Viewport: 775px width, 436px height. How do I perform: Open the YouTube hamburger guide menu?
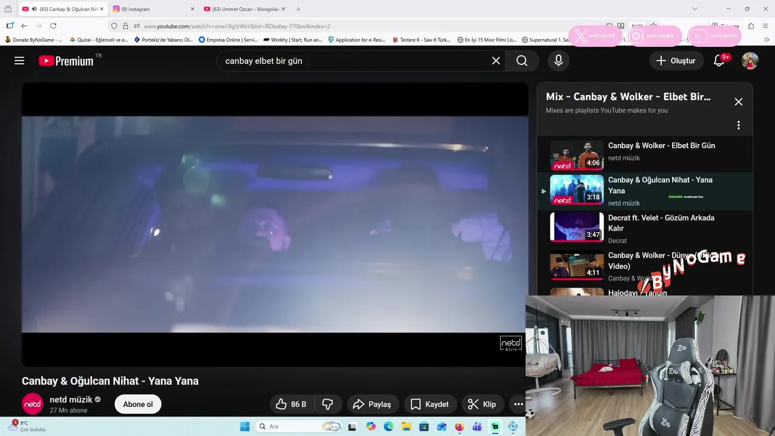pyautogui.click(x=19, y=61)
